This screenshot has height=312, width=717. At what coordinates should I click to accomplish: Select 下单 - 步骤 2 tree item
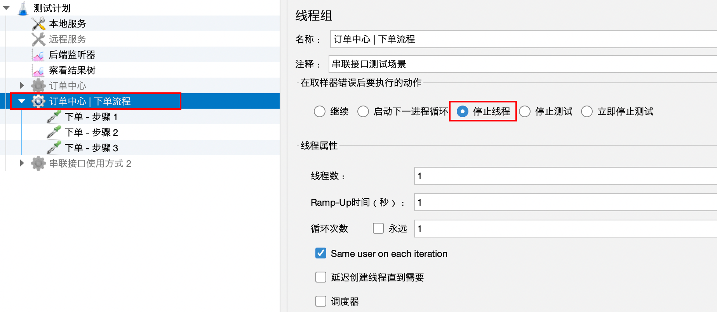[x=91, y=132]
